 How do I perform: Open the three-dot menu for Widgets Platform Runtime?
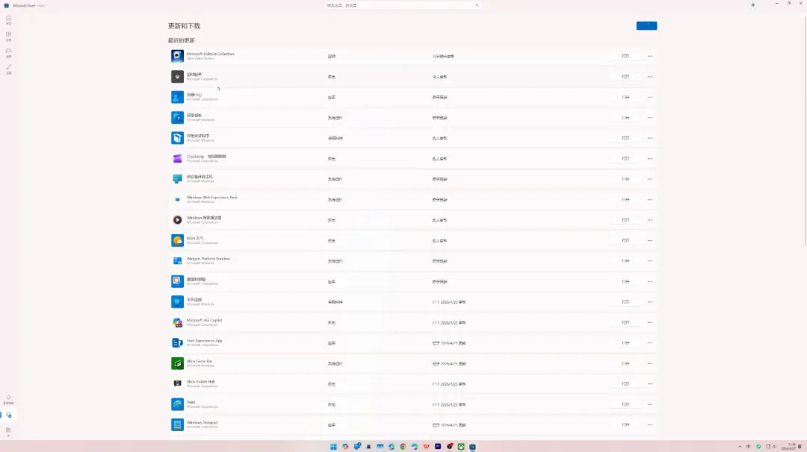pos(650,261)
